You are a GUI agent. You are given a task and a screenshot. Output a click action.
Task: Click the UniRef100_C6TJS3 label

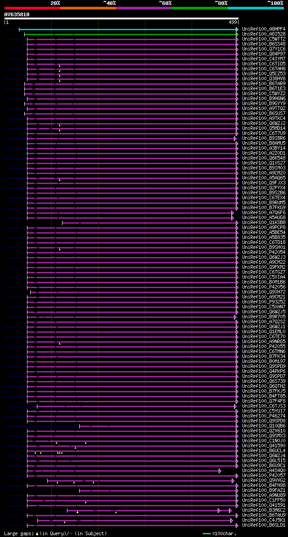[264, 407]
